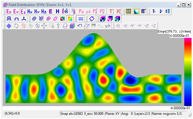Toggle the Ez field component display
The height and width of the screenshot is (119, 193).
(x=23, y=11)
